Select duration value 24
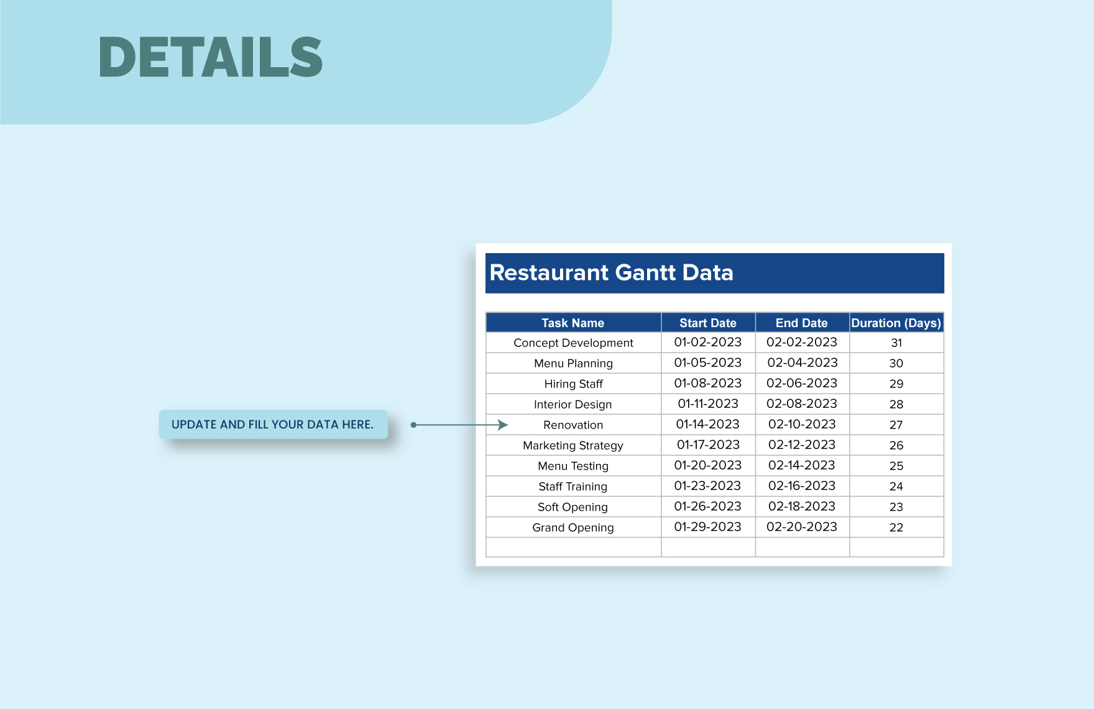 click(896, 486)
